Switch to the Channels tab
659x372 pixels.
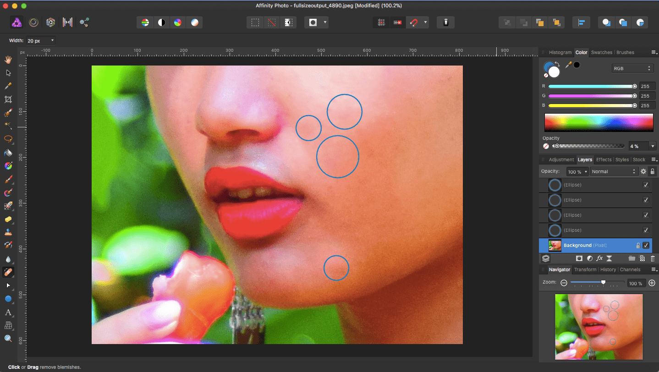click(x=630, y=270)
